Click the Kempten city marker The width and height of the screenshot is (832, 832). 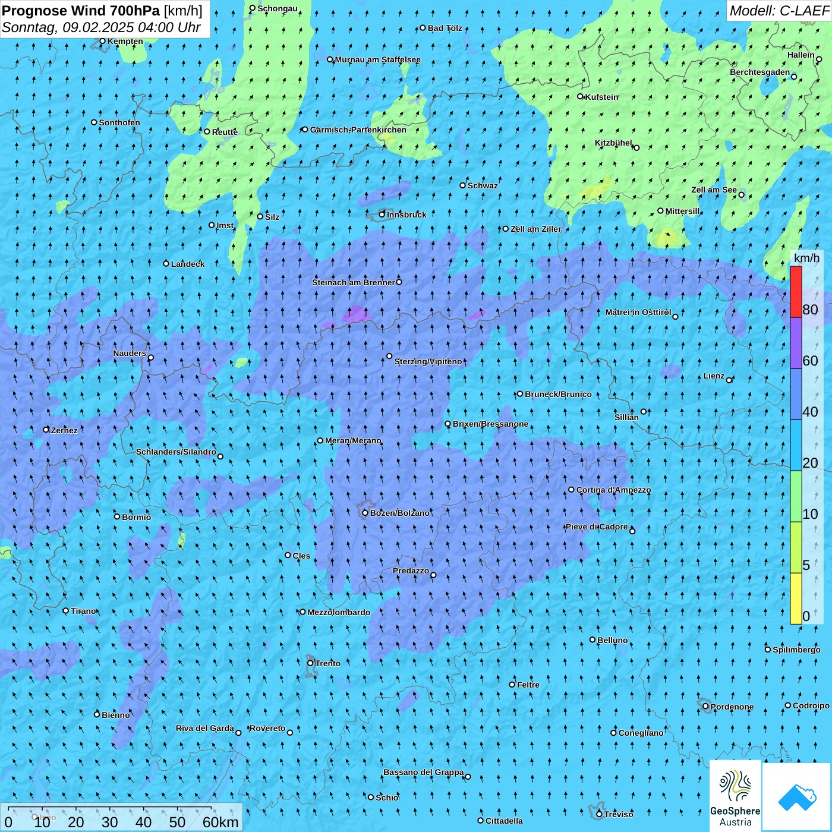coord(102,41)
